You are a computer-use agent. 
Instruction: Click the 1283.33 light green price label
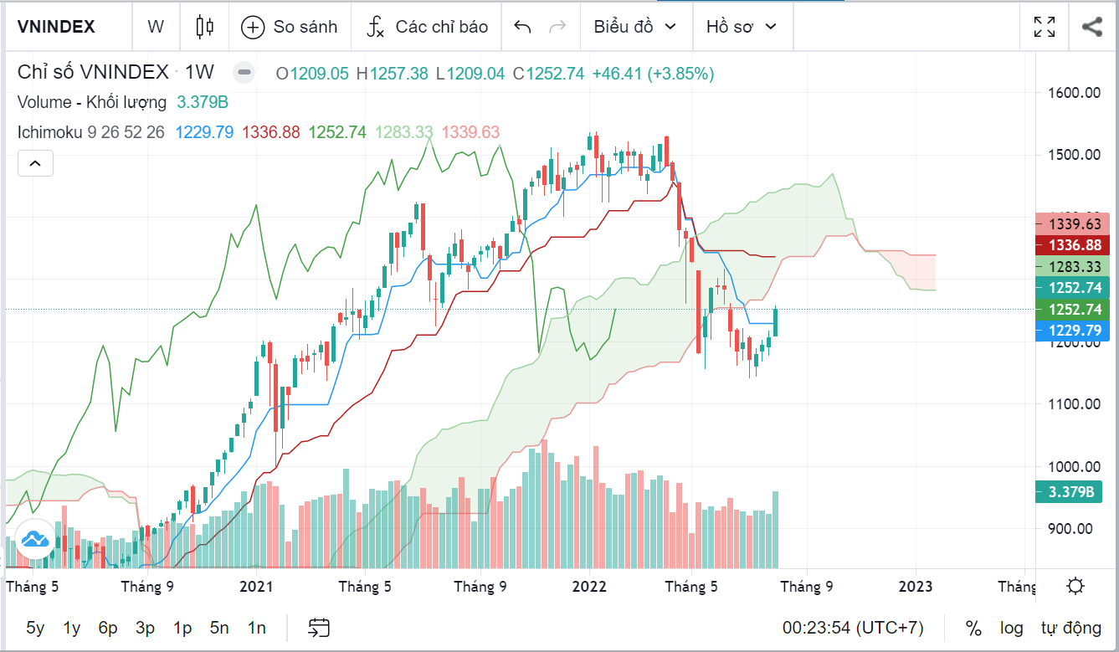(1072, 267)
